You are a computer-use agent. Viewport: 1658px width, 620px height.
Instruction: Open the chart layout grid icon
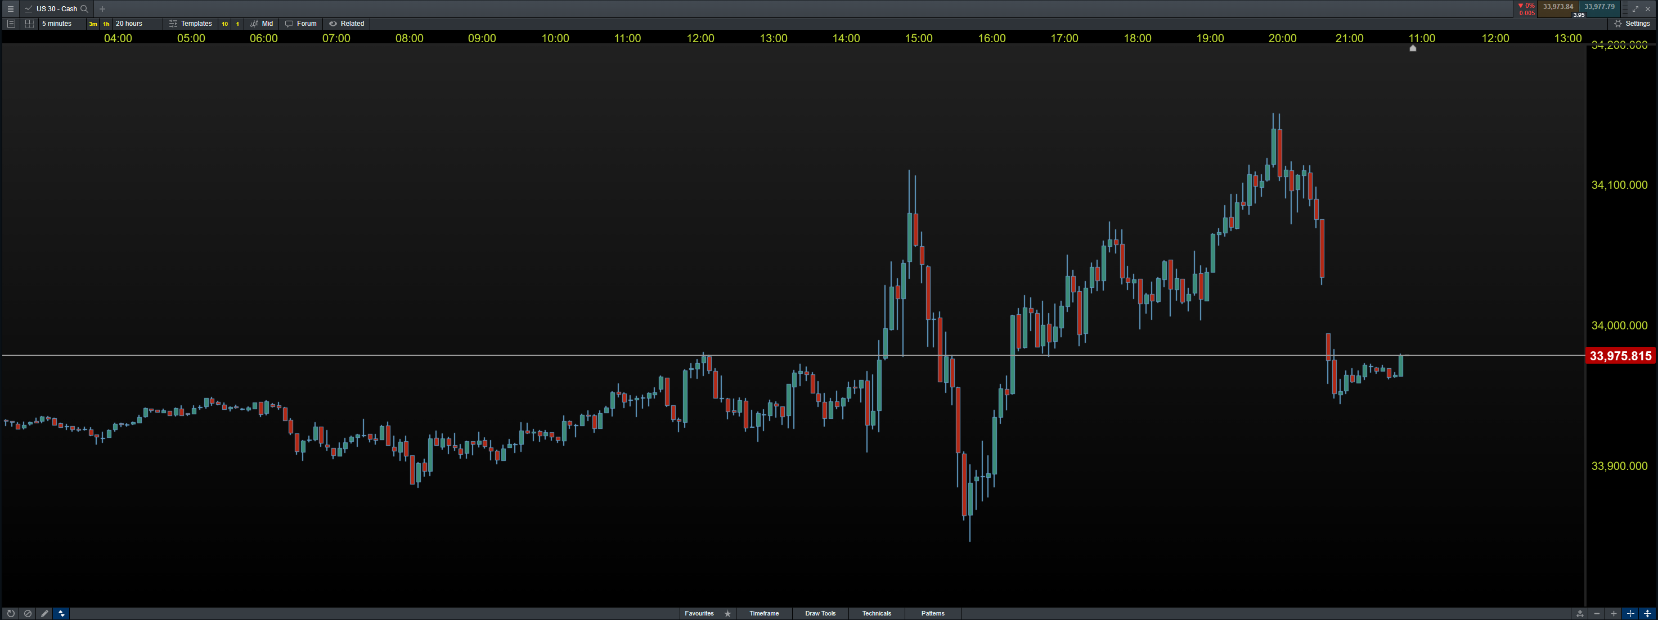(29, 24)
